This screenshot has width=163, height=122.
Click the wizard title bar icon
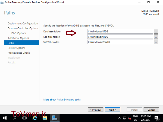click(x=2, y=2)
